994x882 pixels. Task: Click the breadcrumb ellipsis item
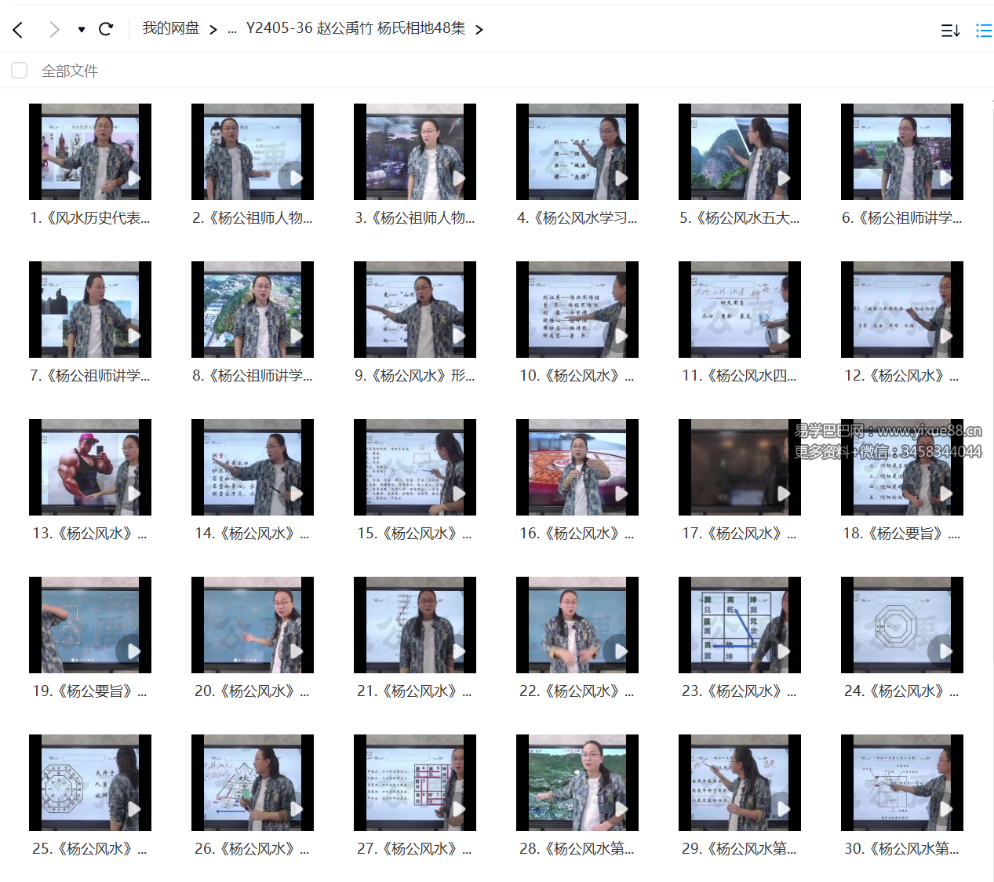[x=232, y=30]
